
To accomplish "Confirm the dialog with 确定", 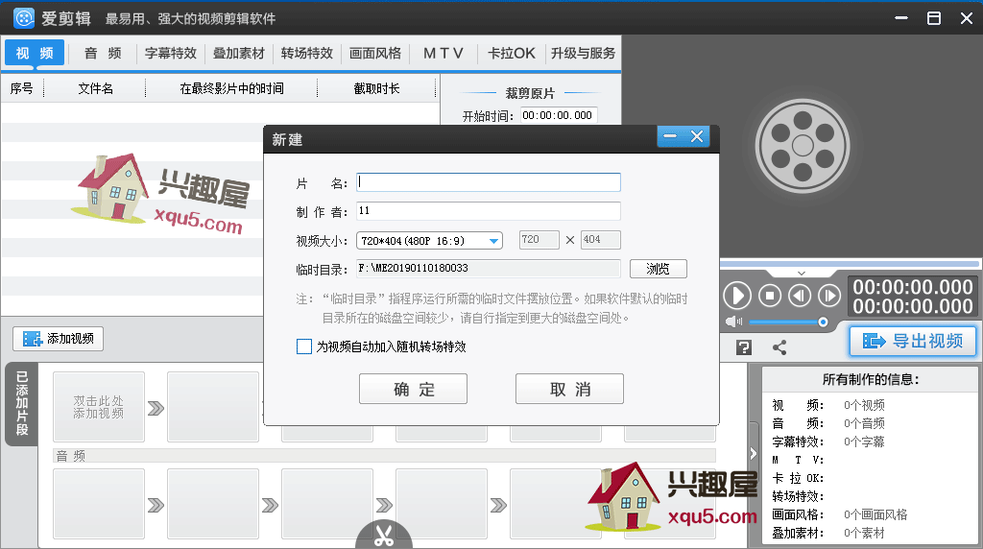I will coord(413,389).
